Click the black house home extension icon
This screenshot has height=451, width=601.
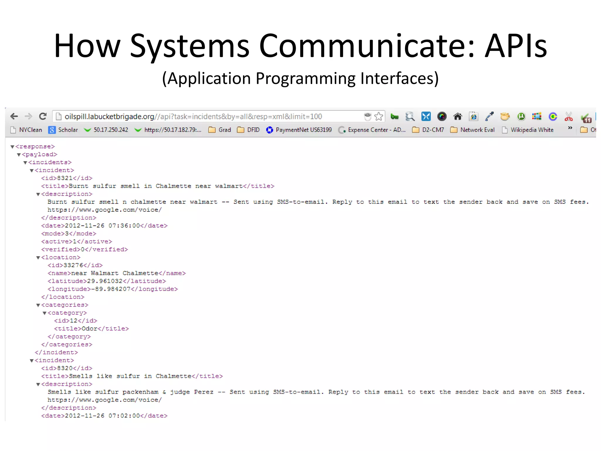click(x=457, y=117)
